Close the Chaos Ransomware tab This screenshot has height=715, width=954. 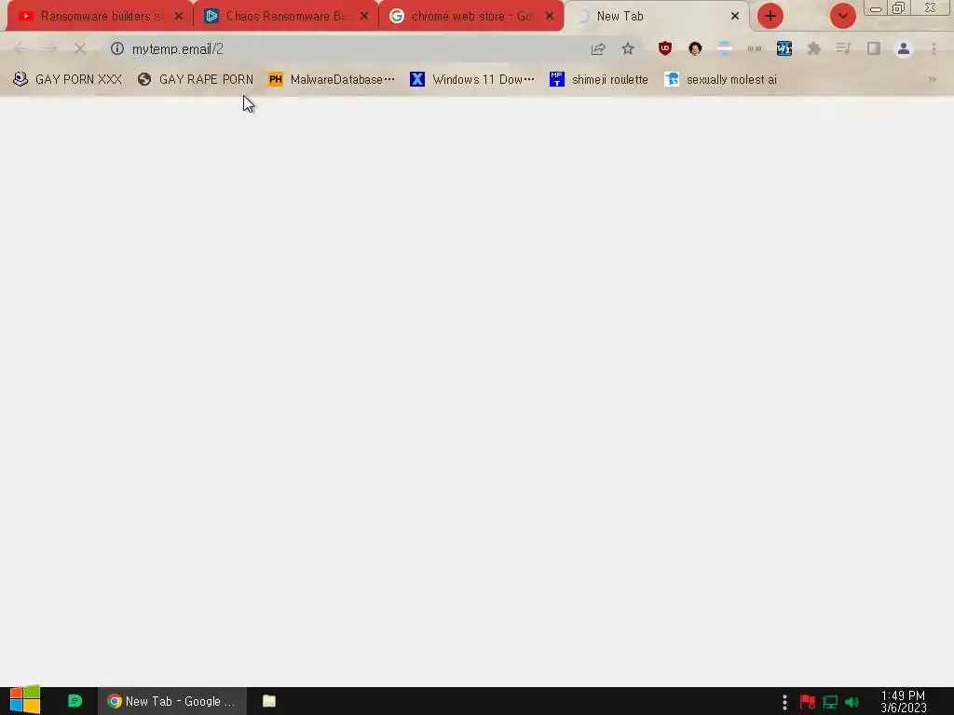tap(364, 17)
